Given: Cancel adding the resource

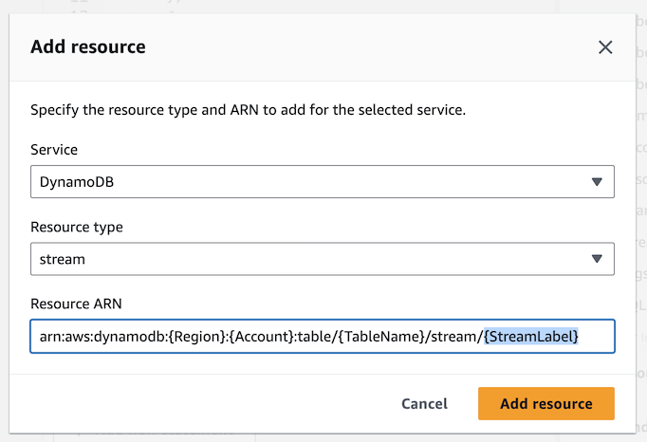Looking at the screenshot, I should (424, 404).
